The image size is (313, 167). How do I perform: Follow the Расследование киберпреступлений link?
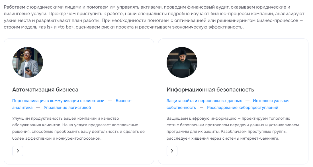click(x=243, y=107)
